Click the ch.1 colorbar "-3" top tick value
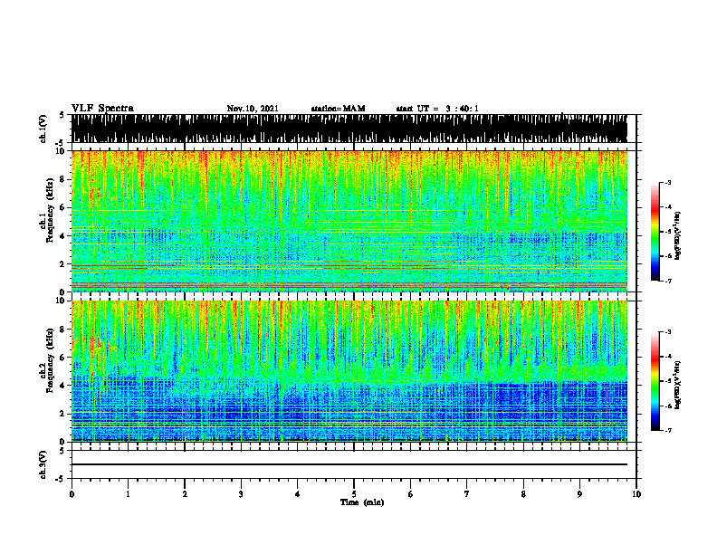This screenshot has height=554, width=717. click(x=667, y=183)
